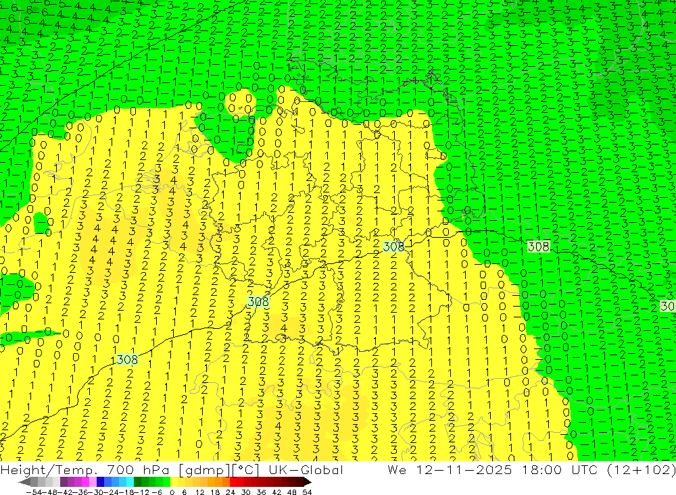Select the legend value "-42"
676x495 pixels.
[65, 492]
